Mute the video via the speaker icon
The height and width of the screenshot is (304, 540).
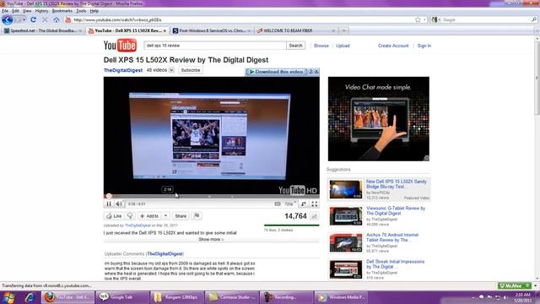point(119,204)
